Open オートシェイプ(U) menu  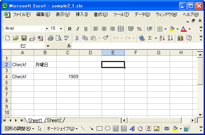click(x=62, y=129)
